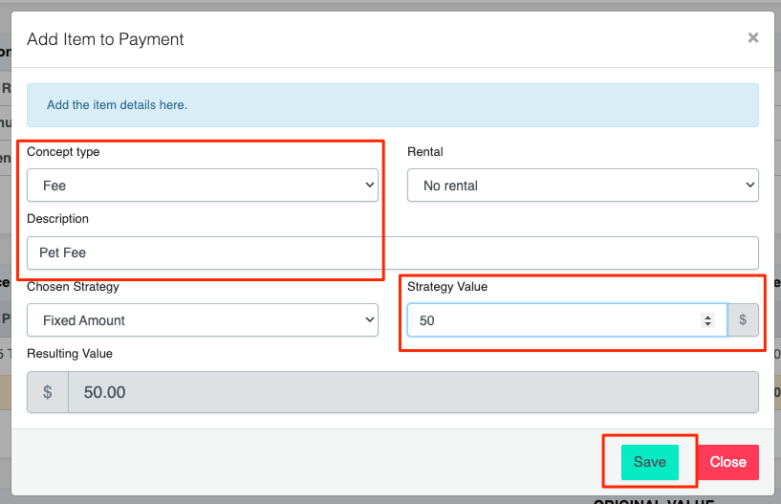Click the Add Item to Payment title
781x504 pixels.
[x=105, y=39]
